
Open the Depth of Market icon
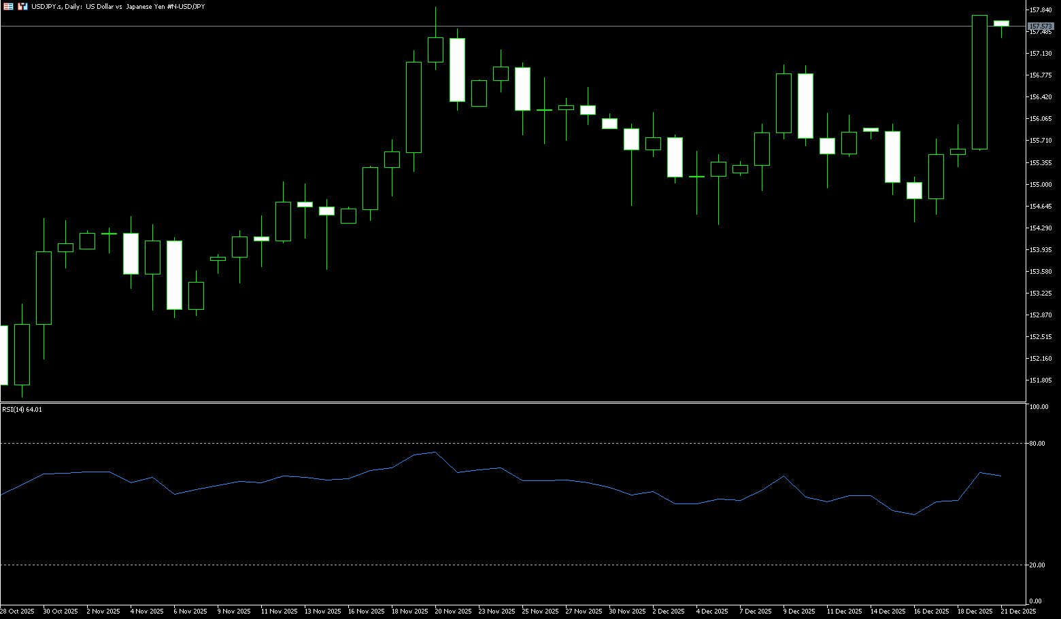point(22,6)
